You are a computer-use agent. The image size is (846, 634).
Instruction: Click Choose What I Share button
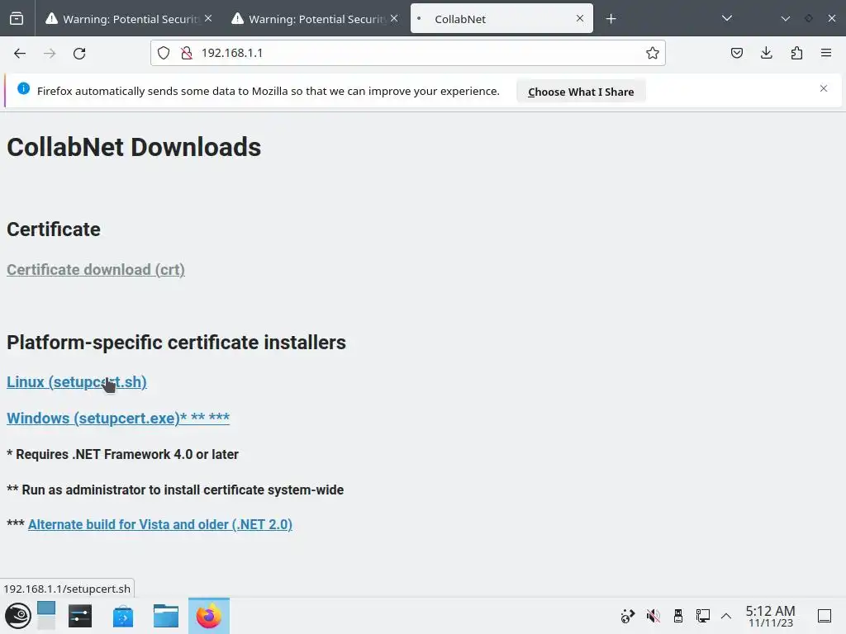[581, 92]
